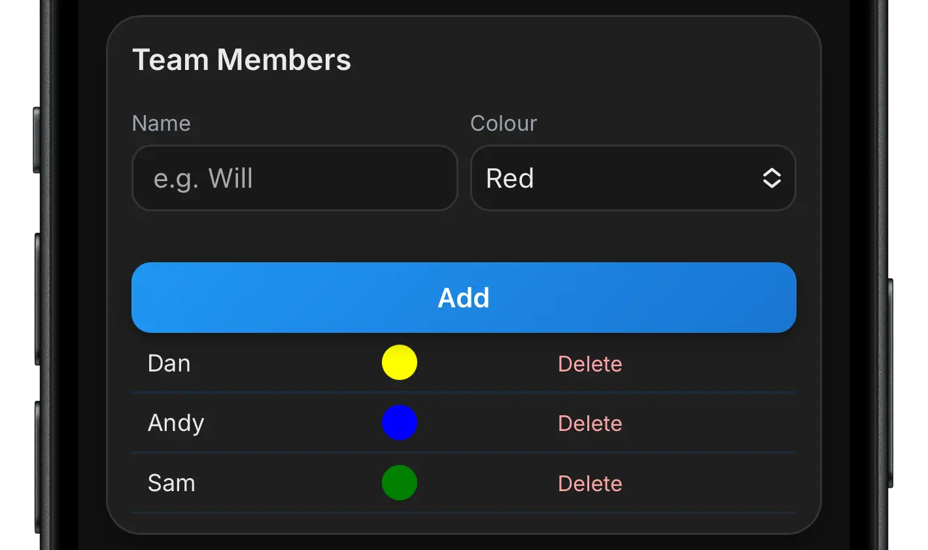
Task: Click the Colour field label
Action: (x=504, y=123)
